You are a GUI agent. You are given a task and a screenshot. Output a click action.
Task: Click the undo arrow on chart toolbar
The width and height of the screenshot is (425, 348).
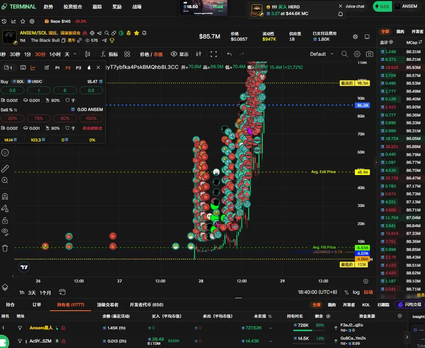point(229,54)
